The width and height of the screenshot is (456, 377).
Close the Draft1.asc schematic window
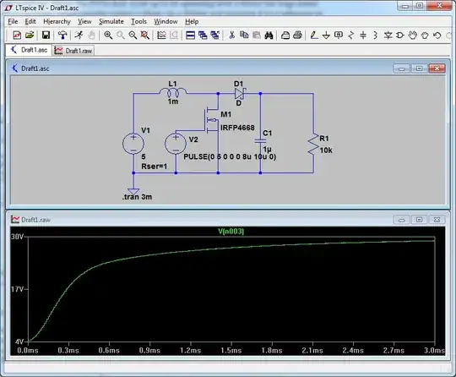click(x=437, y=68)
